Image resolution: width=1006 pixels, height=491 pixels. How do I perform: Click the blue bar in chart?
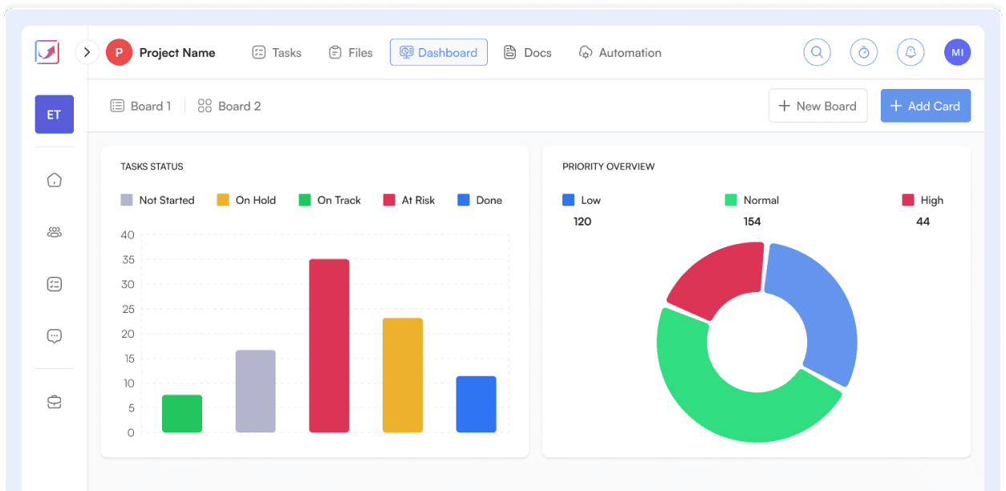477,404
